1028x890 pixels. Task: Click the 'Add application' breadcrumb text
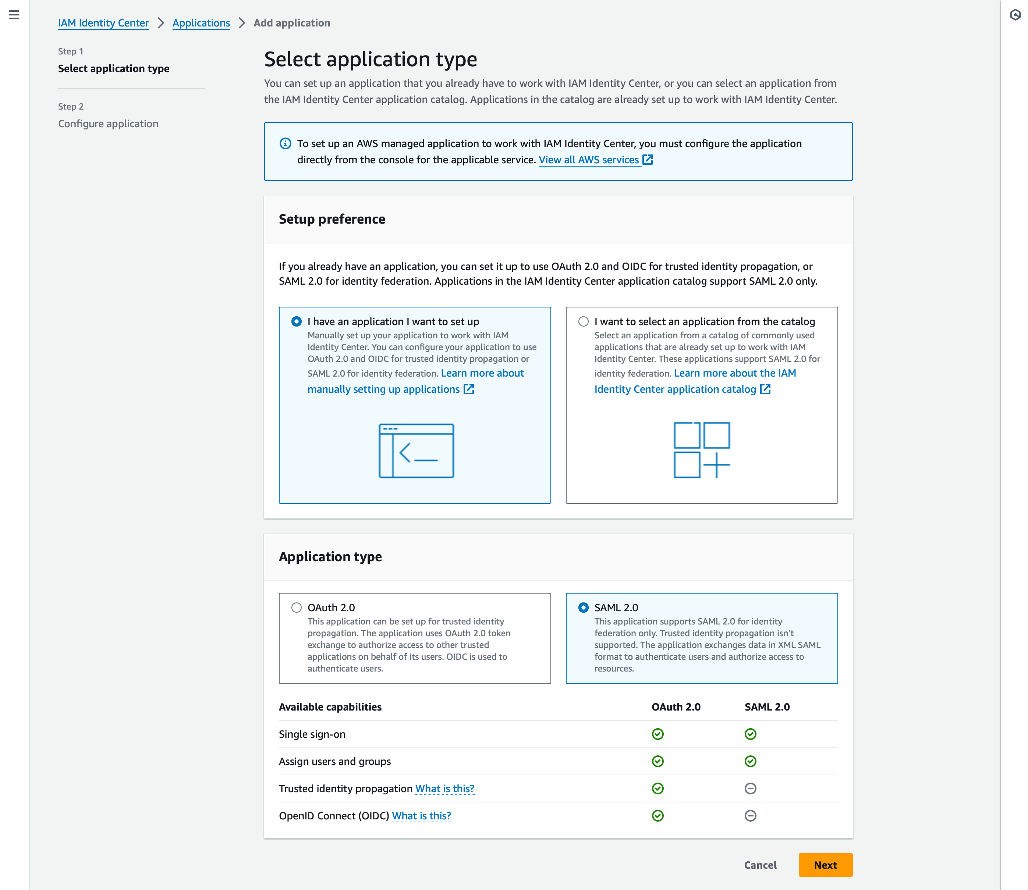pos(292,23)
